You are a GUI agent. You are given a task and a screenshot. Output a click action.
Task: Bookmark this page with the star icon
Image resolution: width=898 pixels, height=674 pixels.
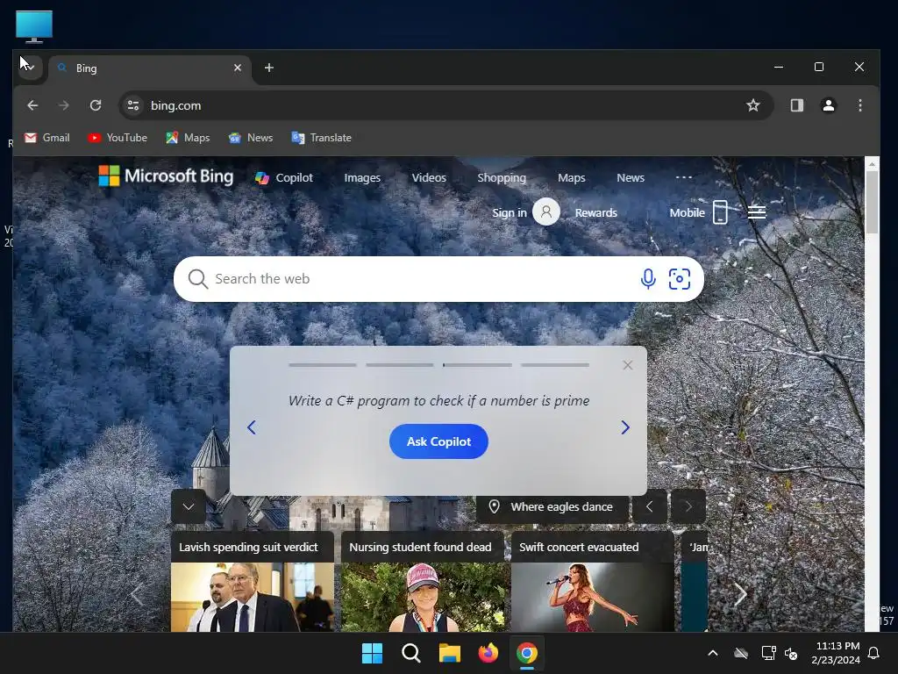(753, 105)
